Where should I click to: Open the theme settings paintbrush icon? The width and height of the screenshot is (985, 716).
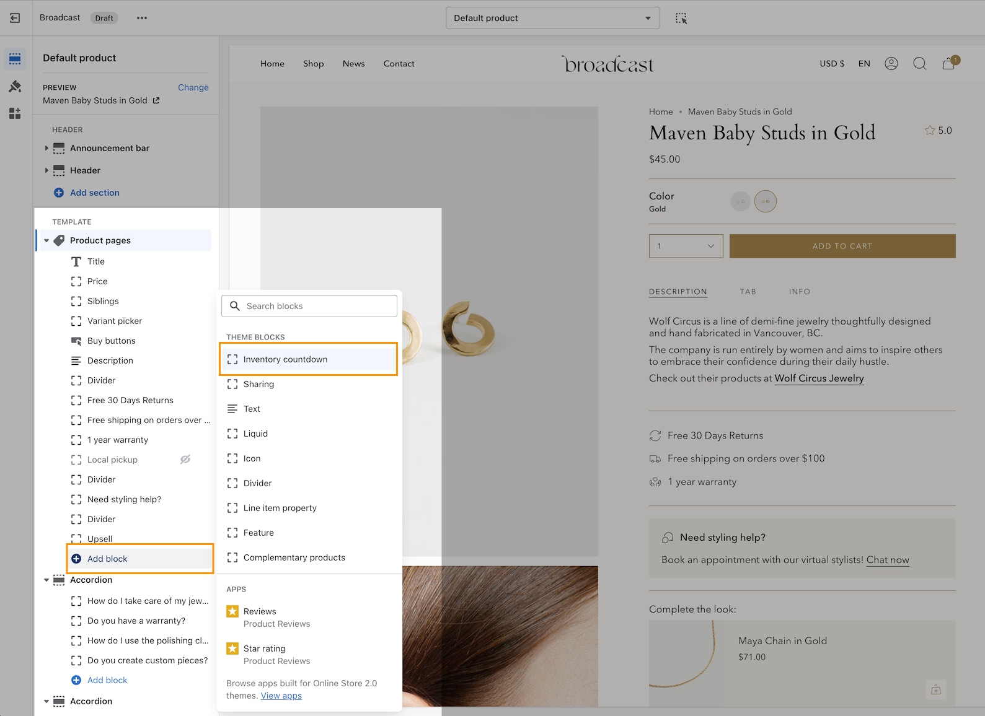[x=15, y=86]
